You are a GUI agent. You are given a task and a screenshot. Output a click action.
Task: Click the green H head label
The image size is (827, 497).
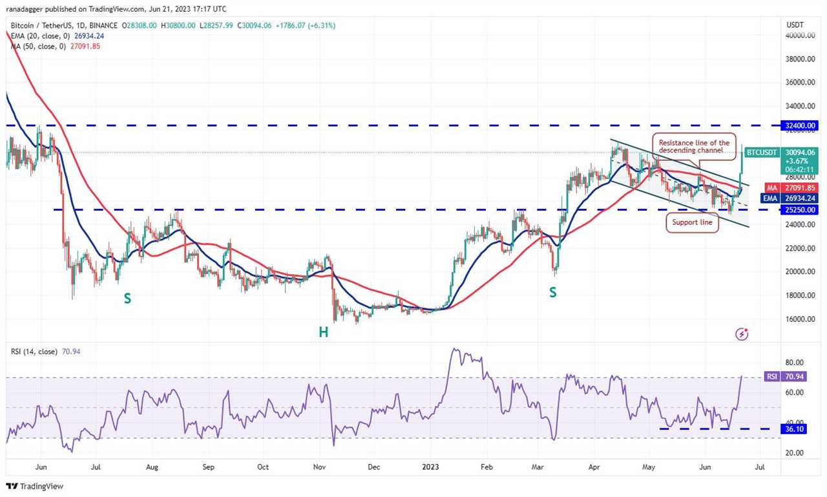(x=323, y=332)
